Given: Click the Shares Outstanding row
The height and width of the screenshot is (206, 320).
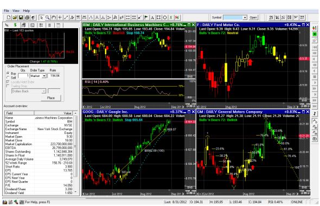Looking at the screenshot, I should [39, 152].
